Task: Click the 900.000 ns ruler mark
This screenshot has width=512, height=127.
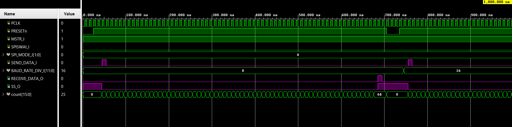Action: click(482, 15)
